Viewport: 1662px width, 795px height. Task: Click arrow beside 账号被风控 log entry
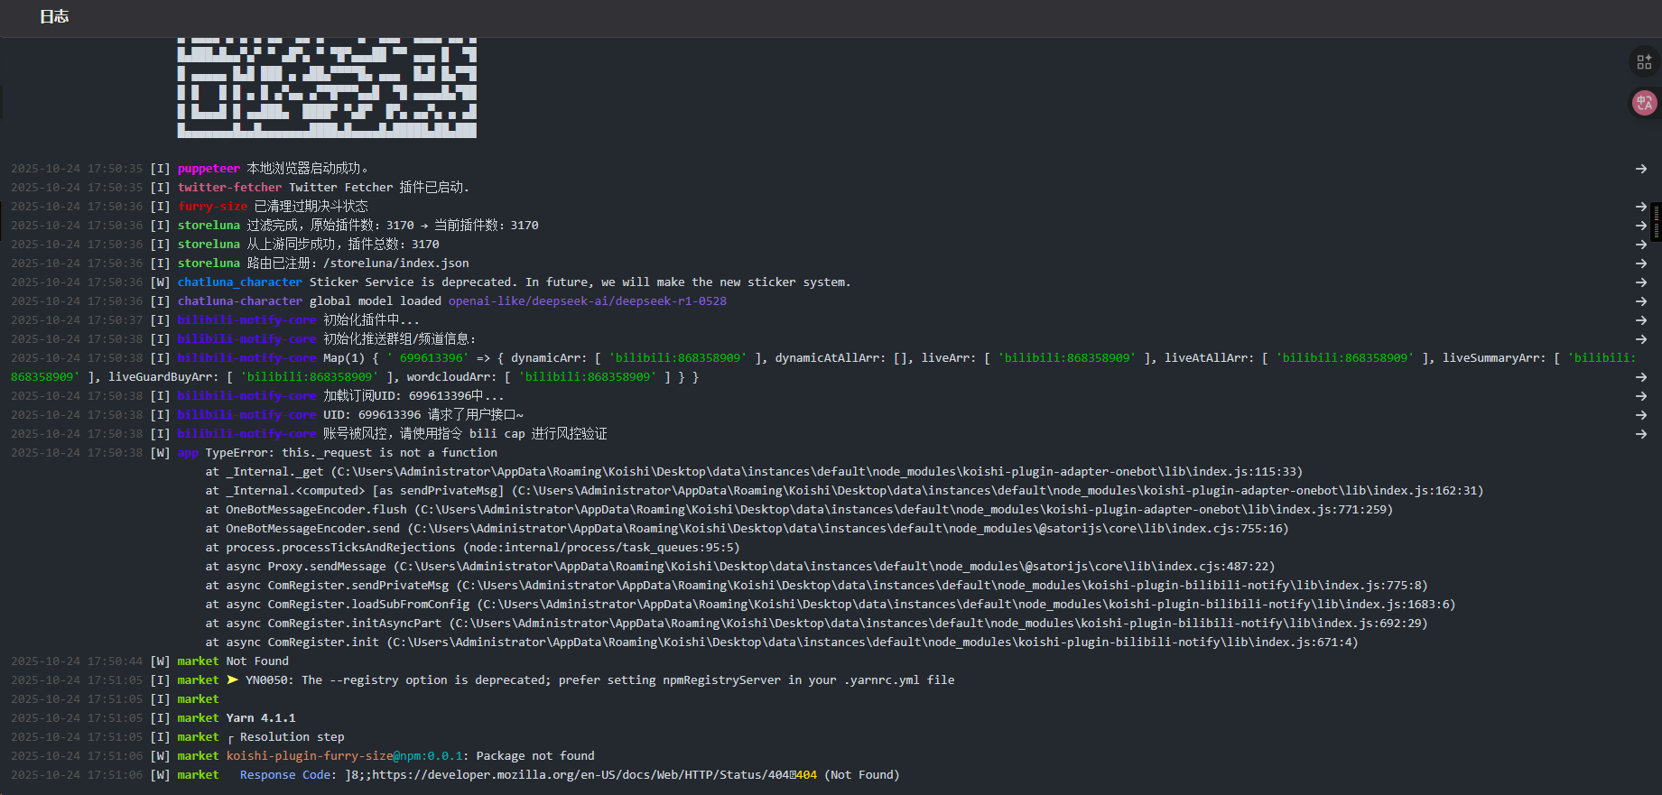pyautogui.click(x=1640, y=434)
